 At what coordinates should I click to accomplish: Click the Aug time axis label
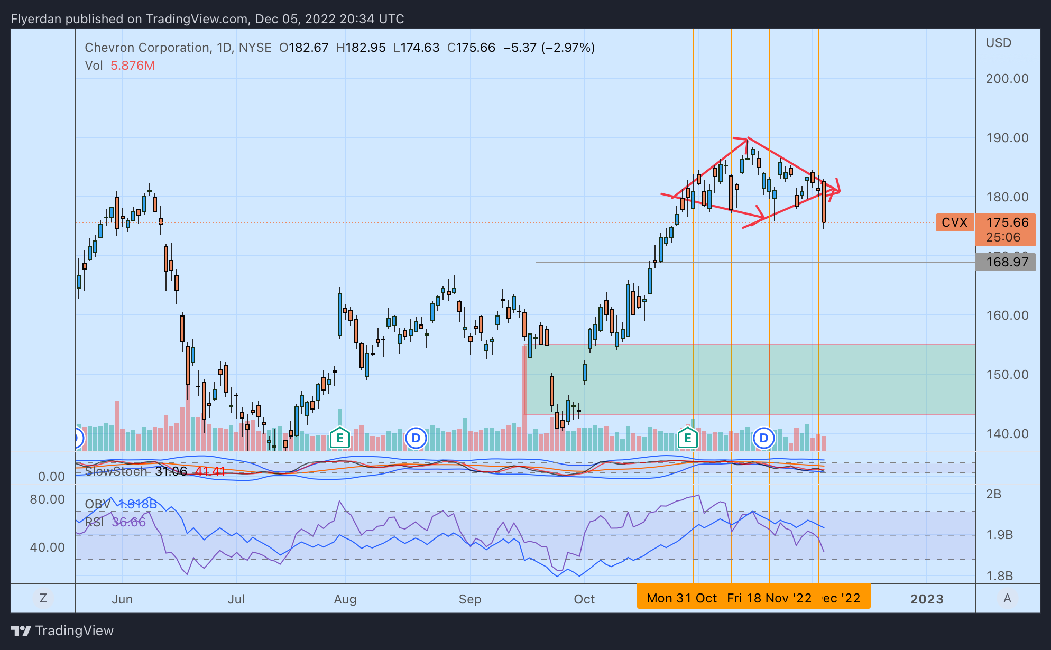point(345,599)
